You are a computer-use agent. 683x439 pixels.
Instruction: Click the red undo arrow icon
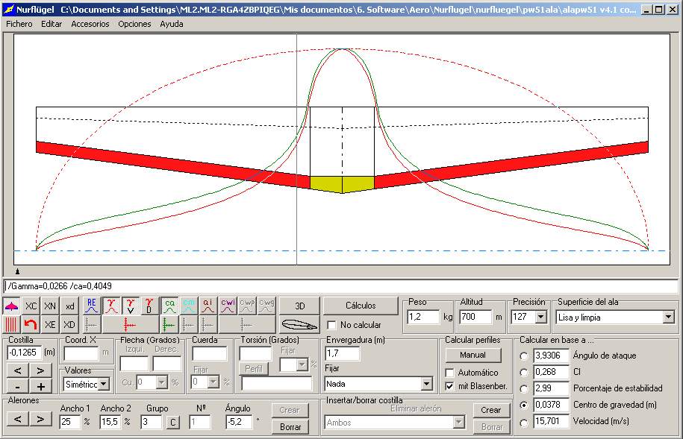pyautogui.click(x=31, y=324)
